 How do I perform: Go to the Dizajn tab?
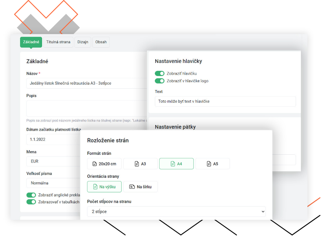tap(83, 42)
